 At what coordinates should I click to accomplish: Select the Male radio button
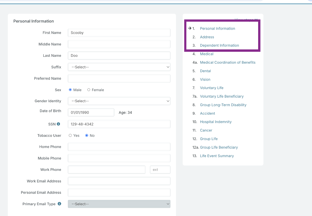70,90
